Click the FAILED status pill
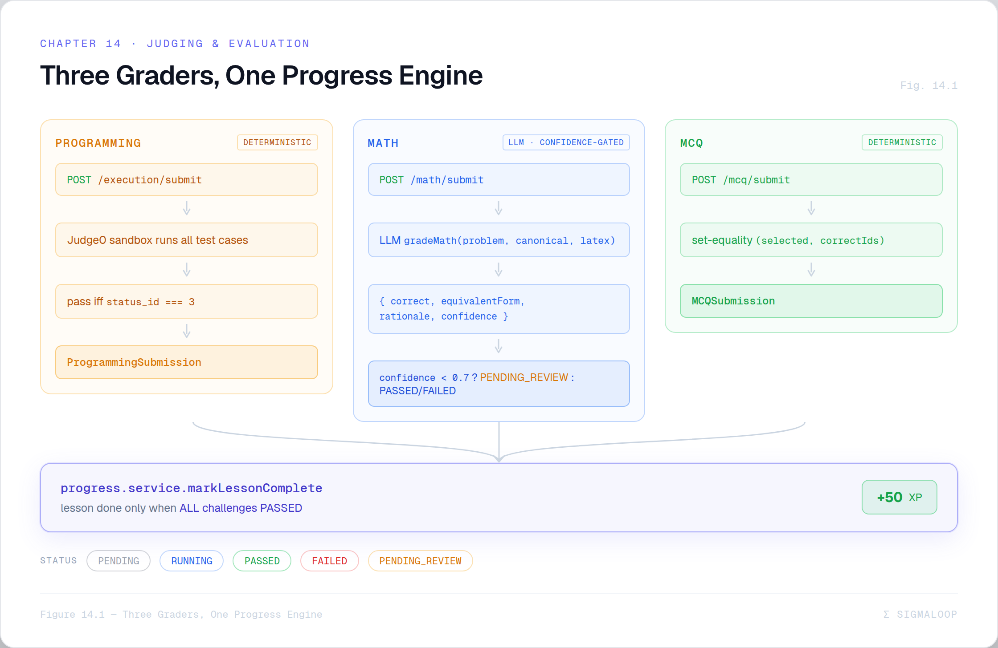Viewport: 998px width, 648px height. point(330,561)
